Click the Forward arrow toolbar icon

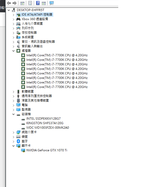coord(15,3)
